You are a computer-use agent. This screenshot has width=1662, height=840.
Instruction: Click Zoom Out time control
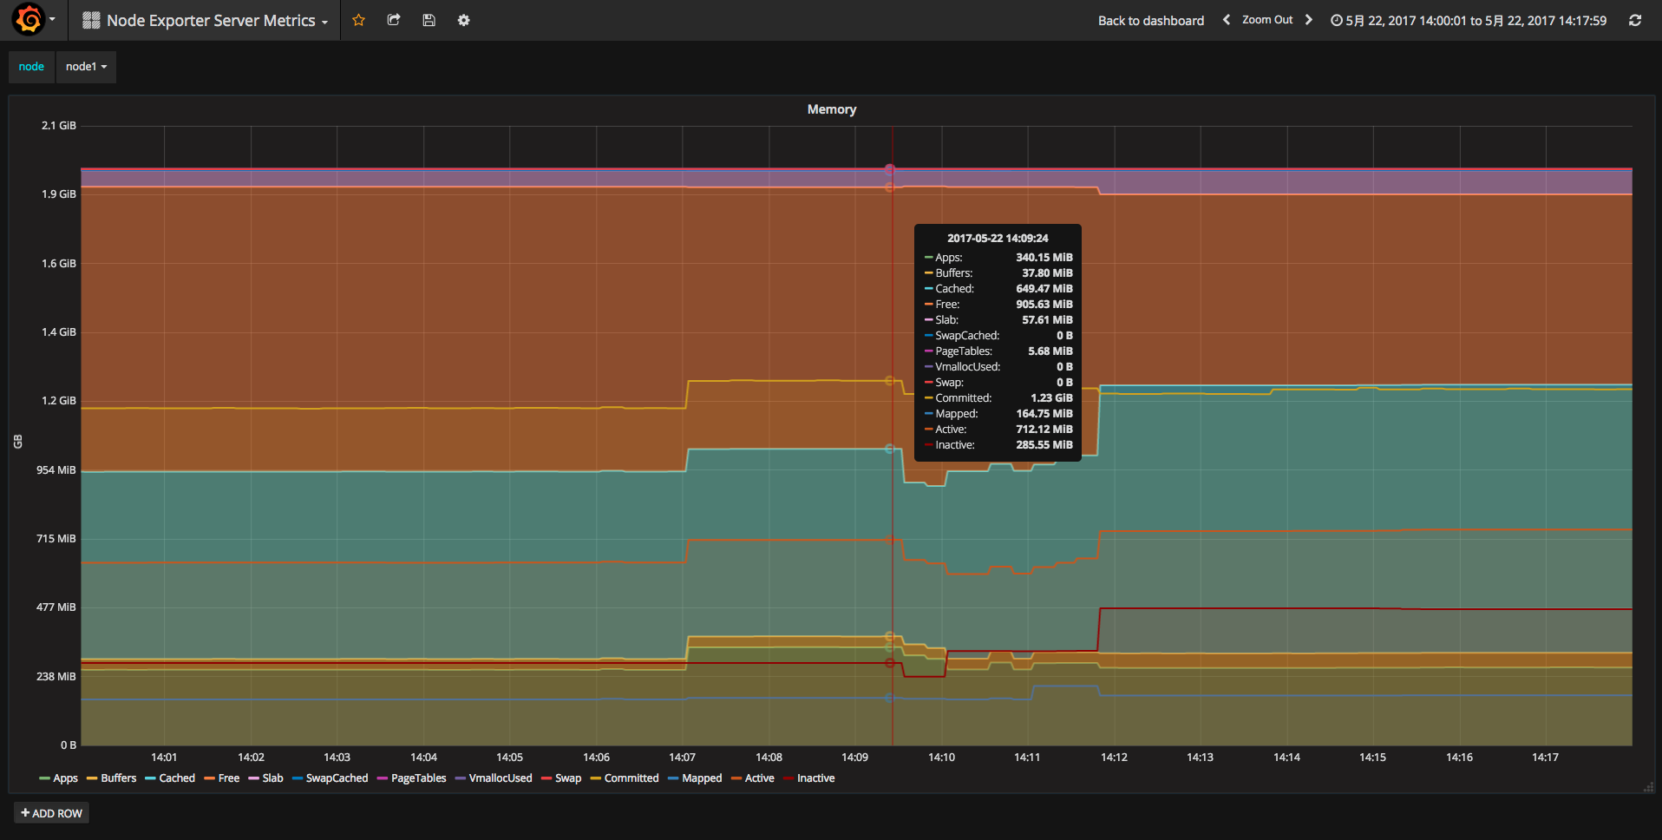1267,20
